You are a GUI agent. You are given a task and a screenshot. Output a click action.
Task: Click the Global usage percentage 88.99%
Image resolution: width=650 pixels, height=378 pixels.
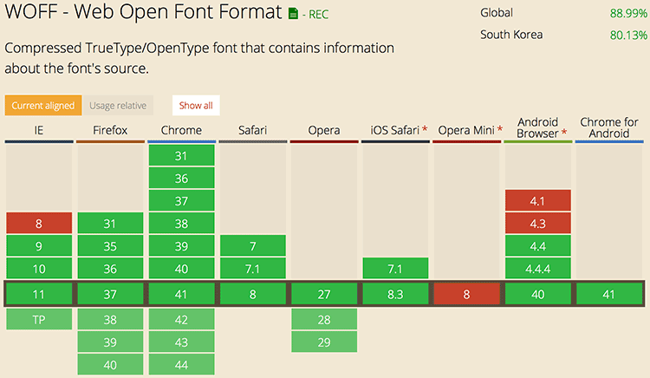(628, 13)
